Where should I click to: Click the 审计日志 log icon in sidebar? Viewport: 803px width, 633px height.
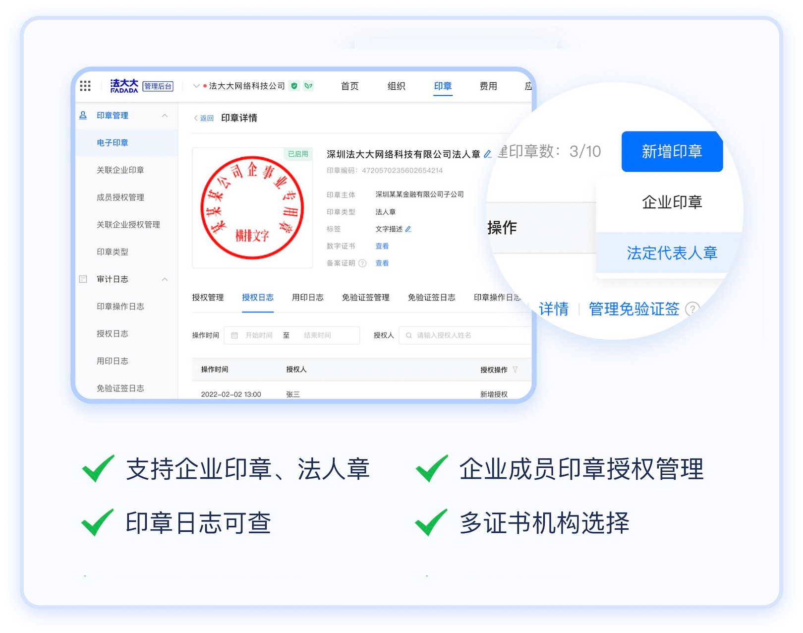pos(83,279)
